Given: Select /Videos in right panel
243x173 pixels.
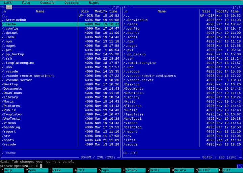Looking at the screenshot, I should (x=182, y=123).
